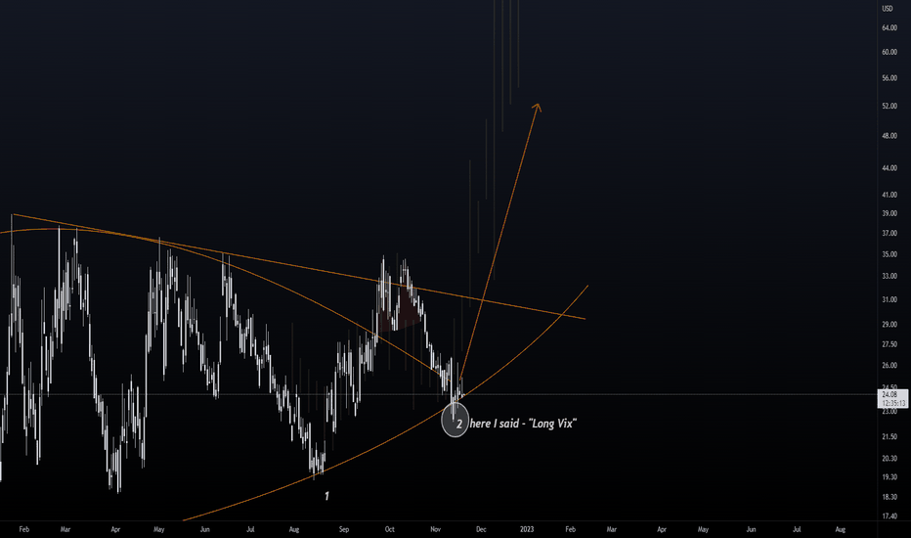Image resolution: width=911 pixels, height=538 pixels.
Task: Click the 60.00 price axis label
Action: [889, 52]
